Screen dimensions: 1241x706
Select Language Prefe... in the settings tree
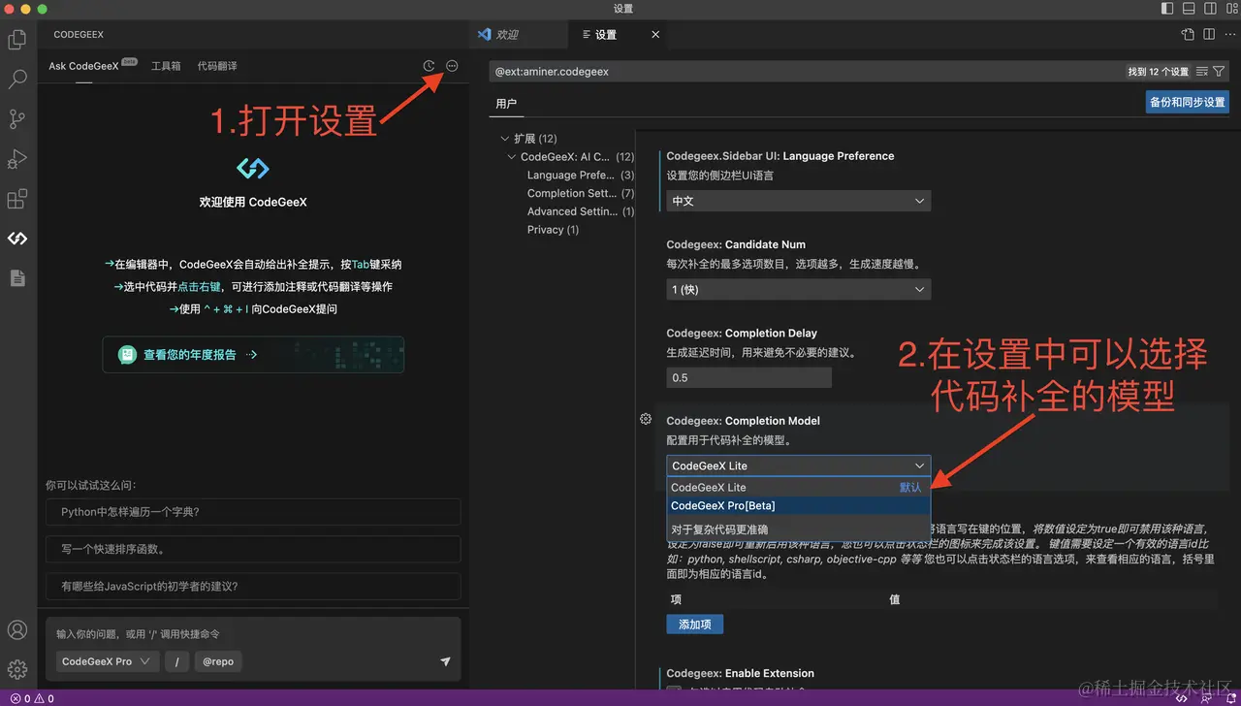coord(581,176)
